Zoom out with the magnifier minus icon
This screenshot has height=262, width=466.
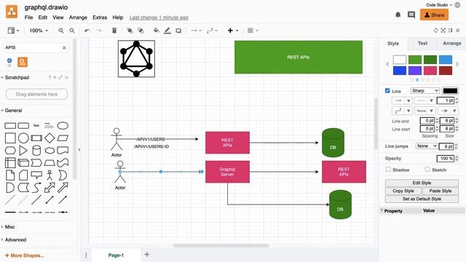(x=72, y=31)
